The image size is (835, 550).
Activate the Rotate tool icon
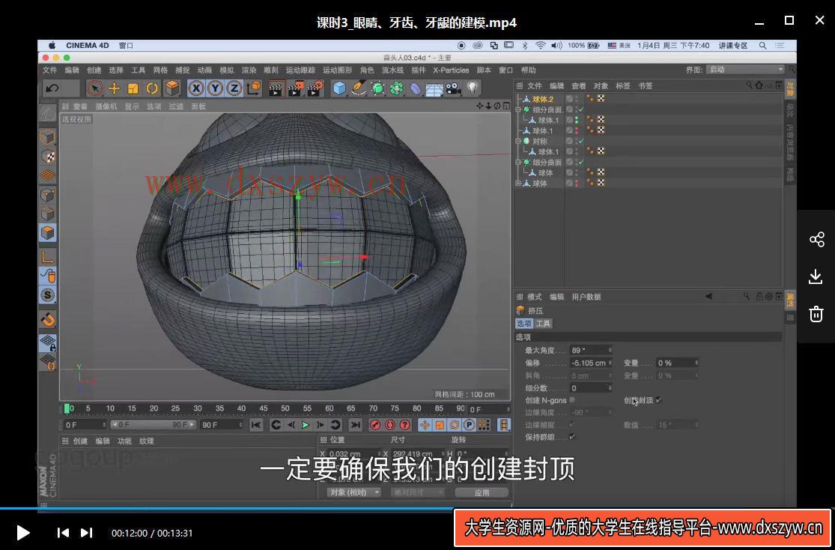point(152,88)
